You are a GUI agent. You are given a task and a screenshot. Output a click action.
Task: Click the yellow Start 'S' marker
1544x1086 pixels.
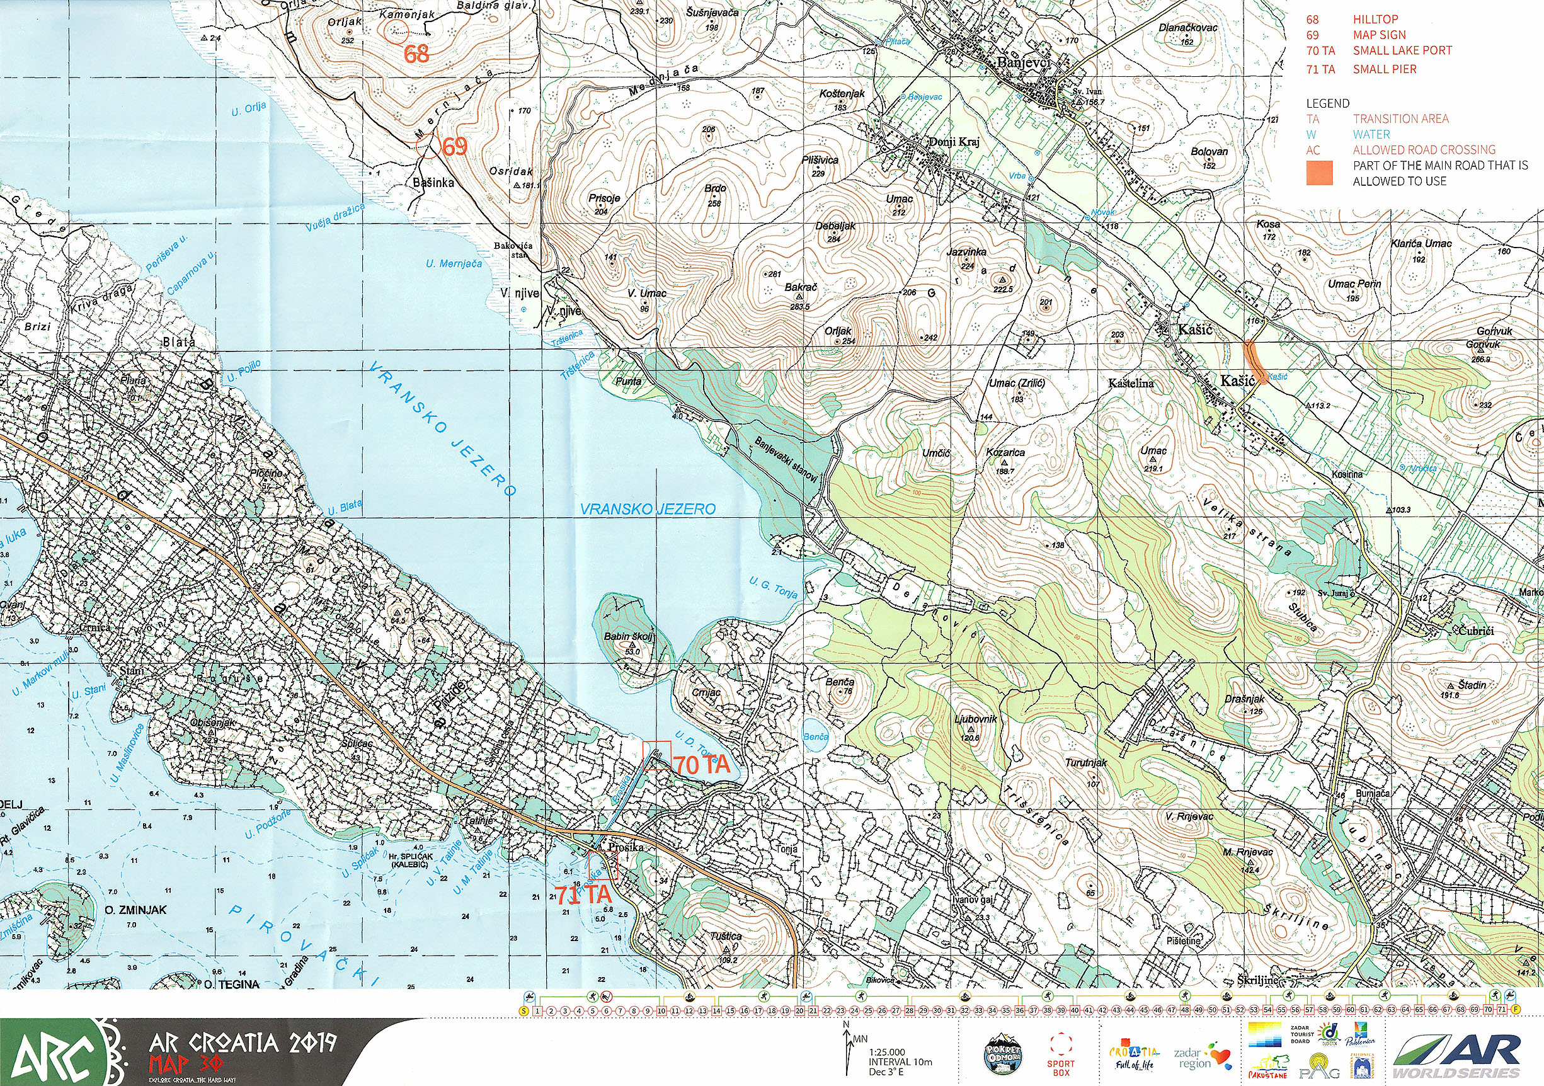pyautogui.click(x=524, y=1010)
